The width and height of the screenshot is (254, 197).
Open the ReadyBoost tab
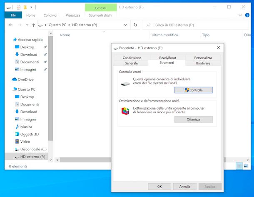click(167, 57)
